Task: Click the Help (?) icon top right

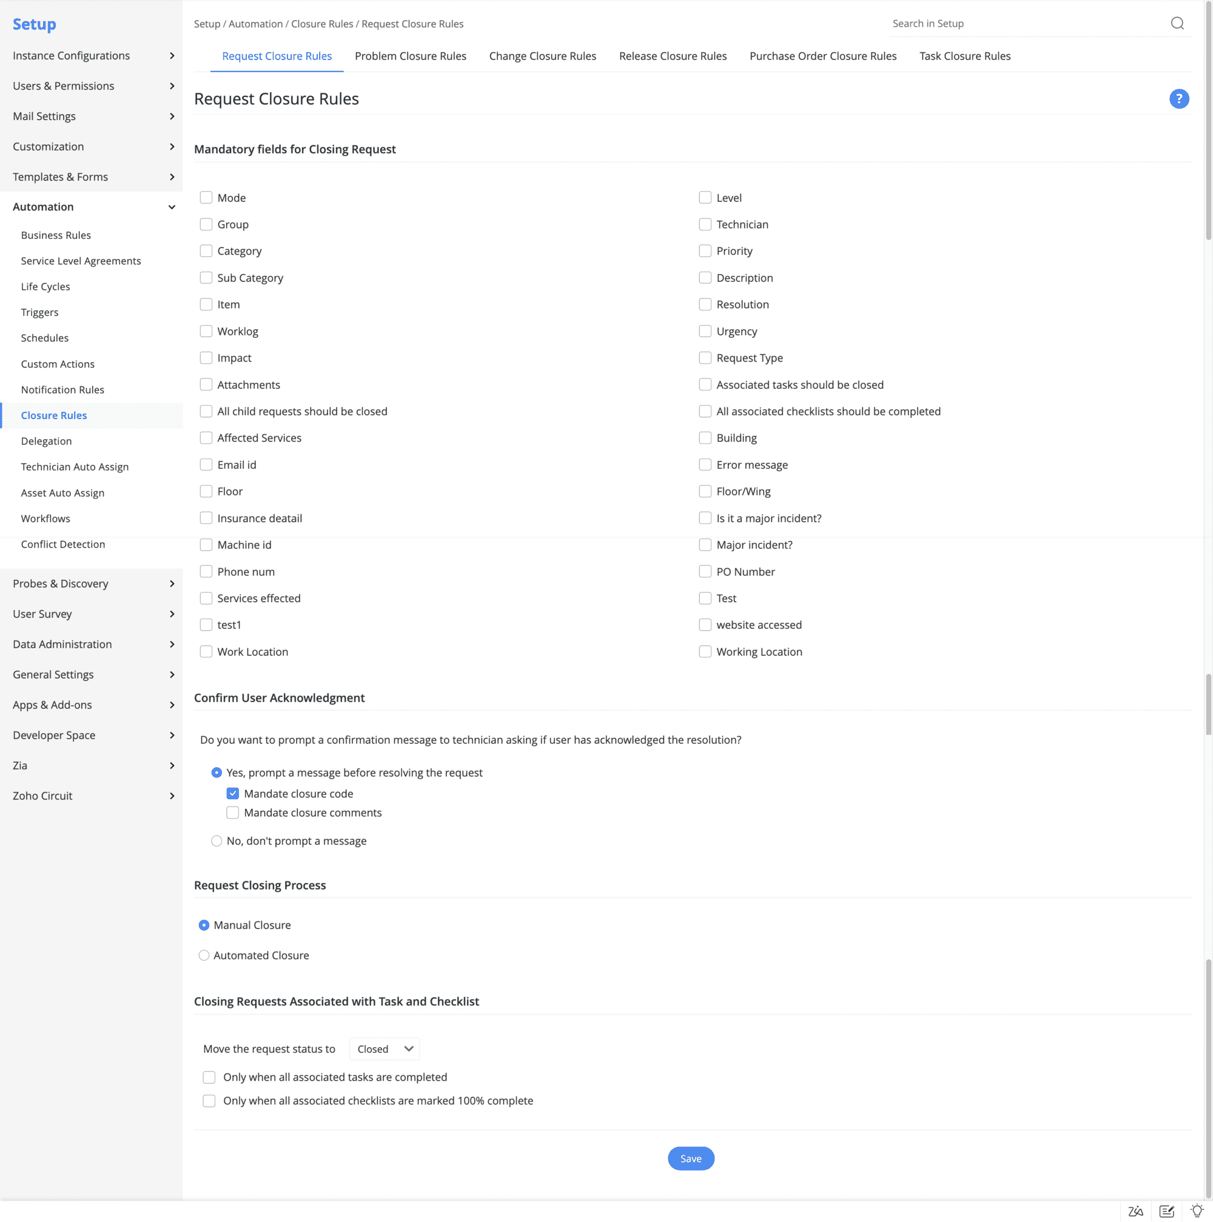Action: click(1180, 98)
